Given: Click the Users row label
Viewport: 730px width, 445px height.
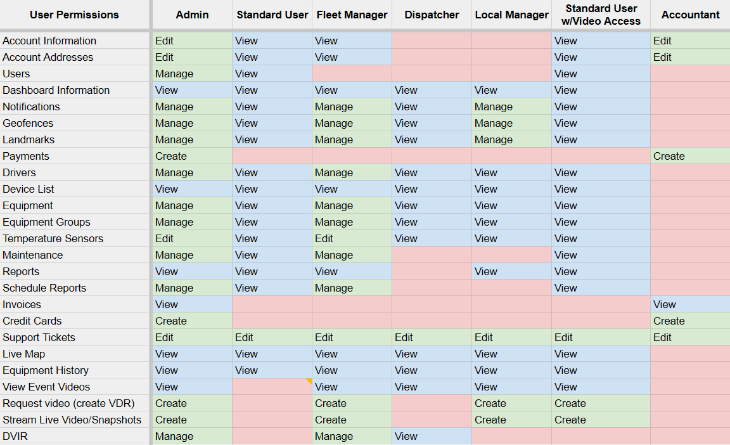Looking at the screenshot, I should (x=75, y=74).
